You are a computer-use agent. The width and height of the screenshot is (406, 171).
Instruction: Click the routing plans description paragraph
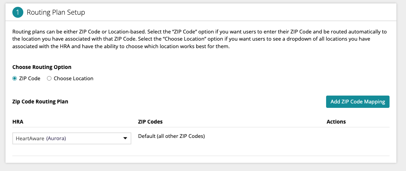(x=199, y=39)
